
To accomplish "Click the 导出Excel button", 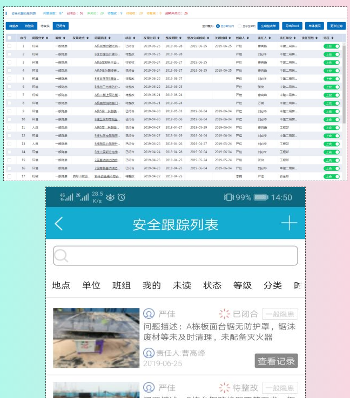I will click(x=292, y=26).
